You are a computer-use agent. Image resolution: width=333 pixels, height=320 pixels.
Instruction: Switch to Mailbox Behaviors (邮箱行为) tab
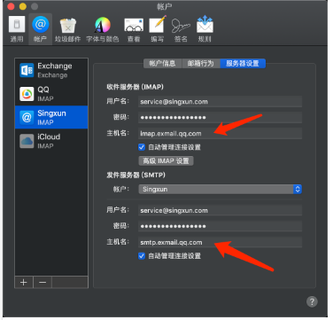(200, 63)
